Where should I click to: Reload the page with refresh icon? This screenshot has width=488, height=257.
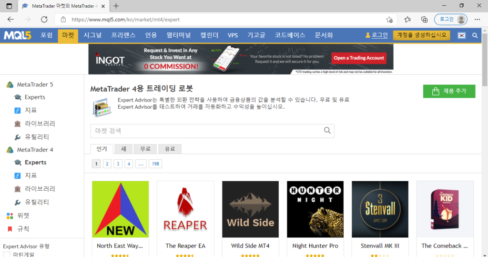pos(44,20)
